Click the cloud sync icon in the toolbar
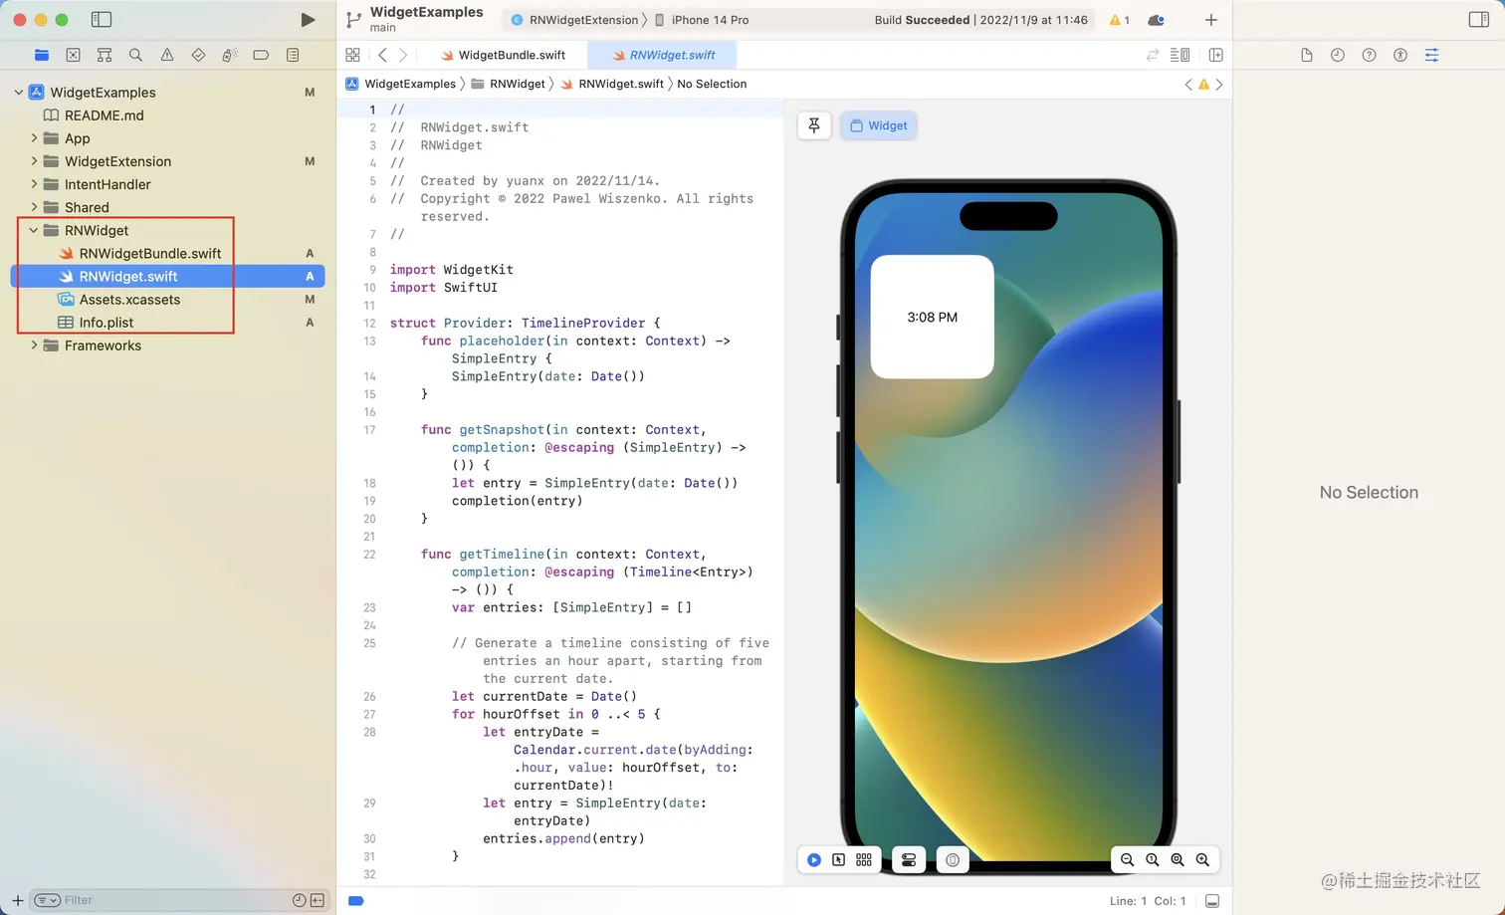 click(1156, 19)
